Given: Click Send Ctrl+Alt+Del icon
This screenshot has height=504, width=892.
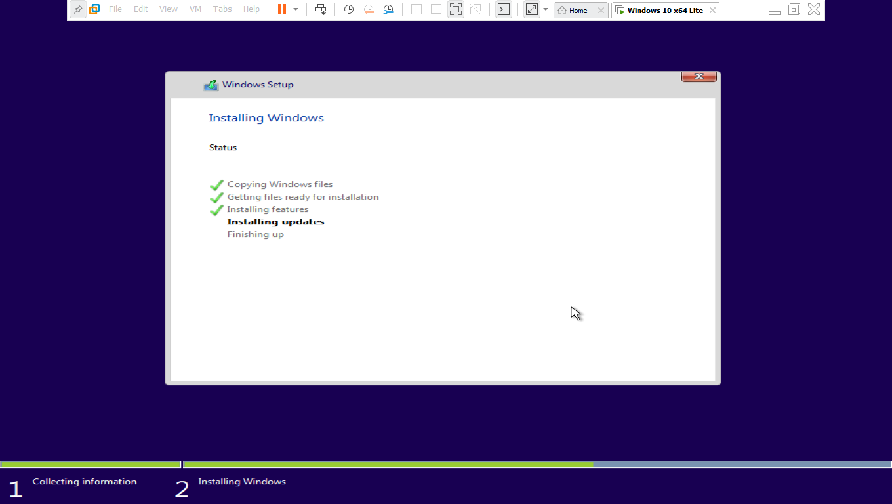Looking at the screenshot, I should coord(321,9).
